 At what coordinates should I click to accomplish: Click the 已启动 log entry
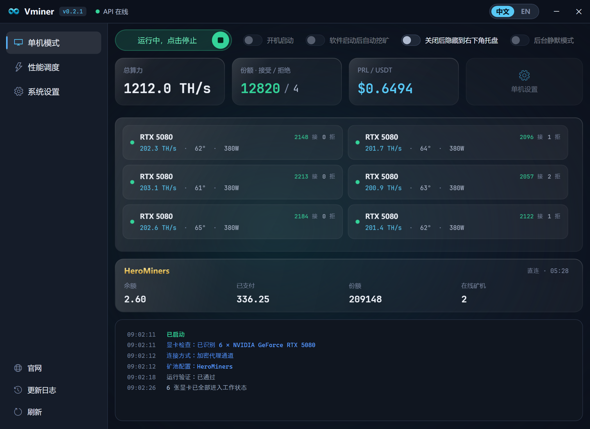pyautogui.click(x=176, y=334)
